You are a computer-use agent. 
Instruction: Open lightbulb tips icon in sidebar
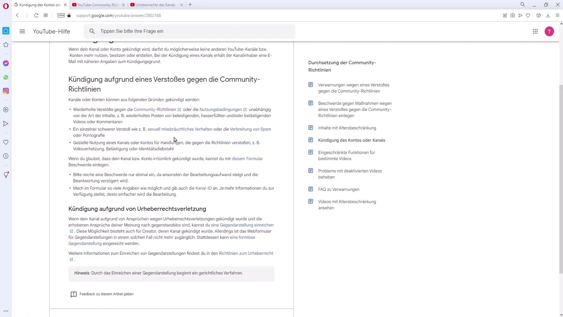pyautogui.click(x=6, y=175)
